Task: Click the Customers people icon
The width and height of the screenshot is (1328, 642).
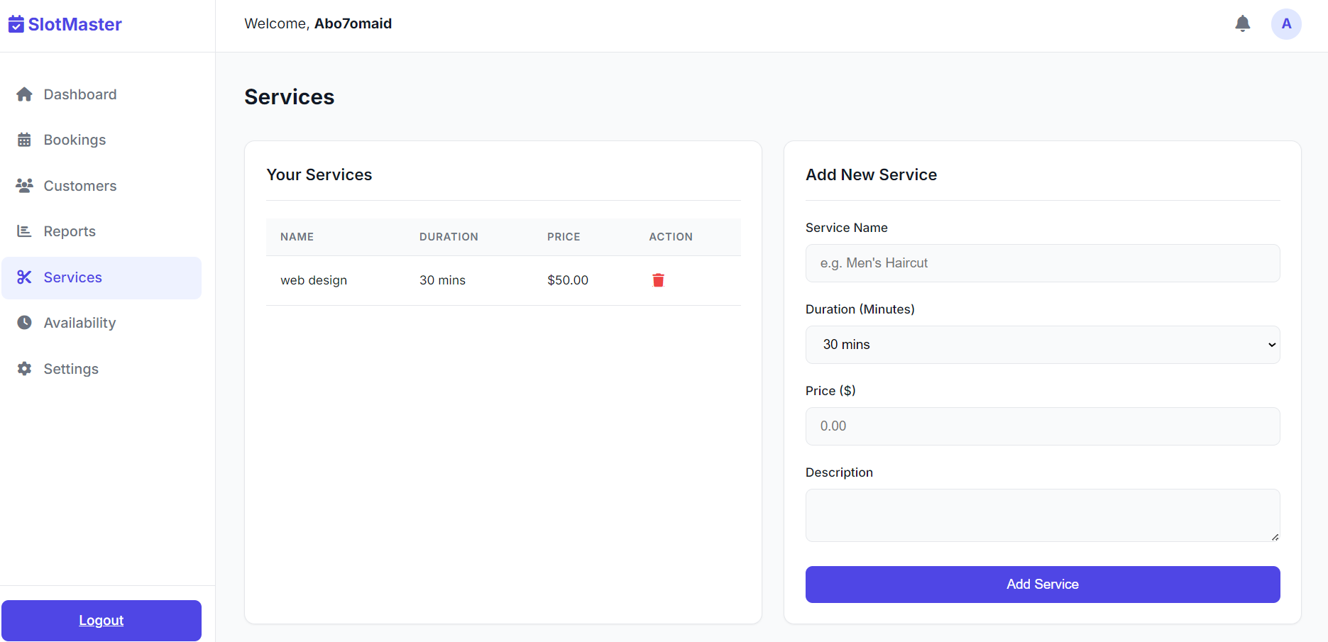Action: (x=24, y=186)
